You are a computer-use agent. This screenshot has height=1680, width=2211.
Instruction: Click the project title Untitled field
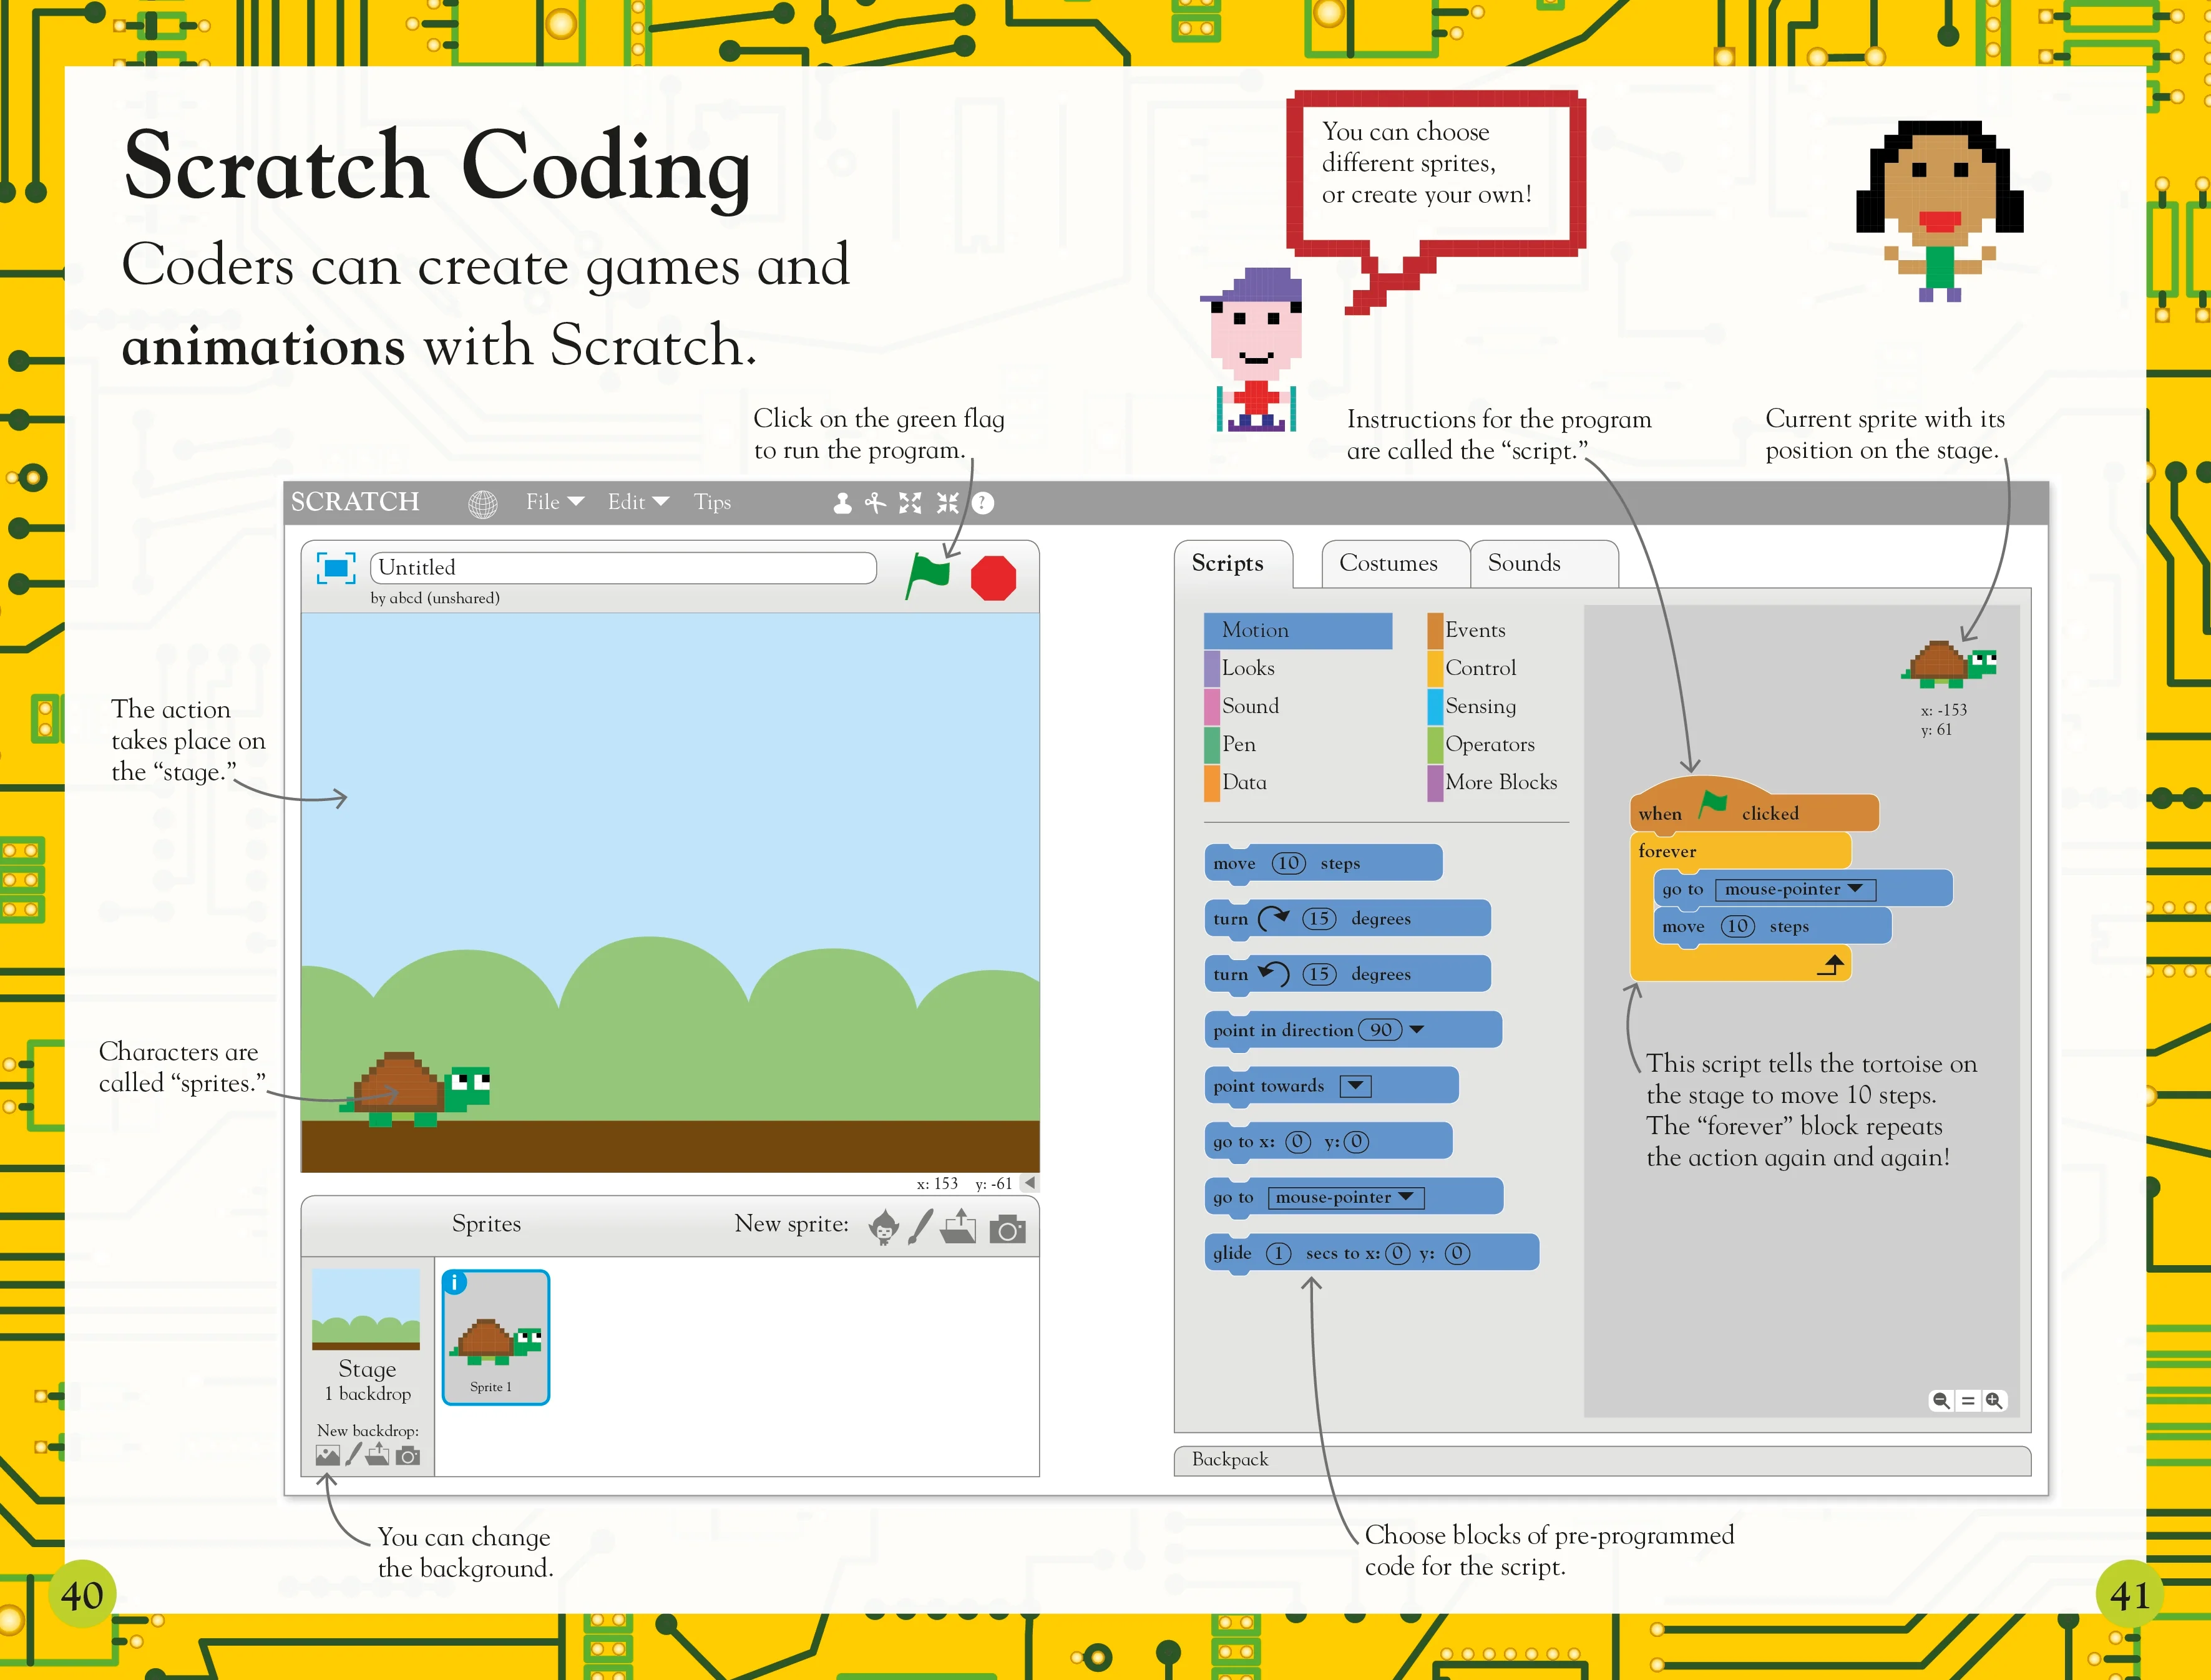point(623,568)
